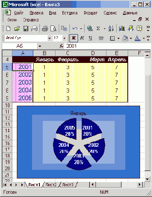
Task: Toggle Underline formatting (Ч)
Action: (x=90, y=38)
